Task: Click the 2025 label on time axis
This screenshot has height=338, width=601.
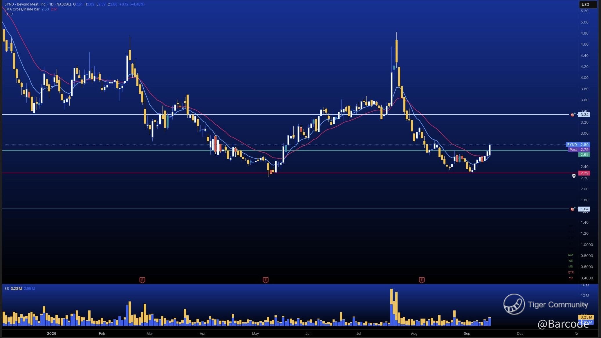Action: [52, 334]
